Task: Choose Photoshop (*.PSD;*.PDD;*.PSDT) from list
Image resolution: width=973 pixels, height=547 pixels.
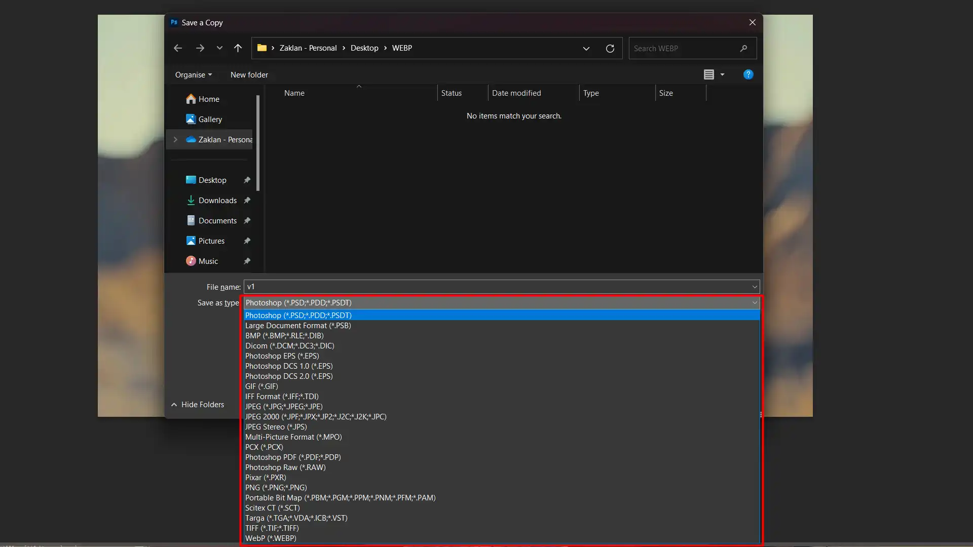Action: point(502,316)
